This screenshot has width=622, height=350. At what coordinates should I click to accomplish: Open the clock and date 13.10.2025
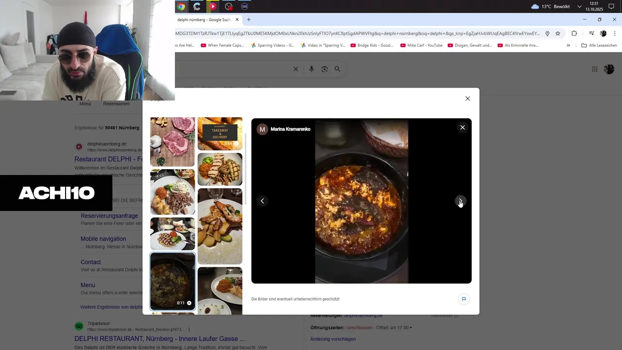(x=594, y=6)
